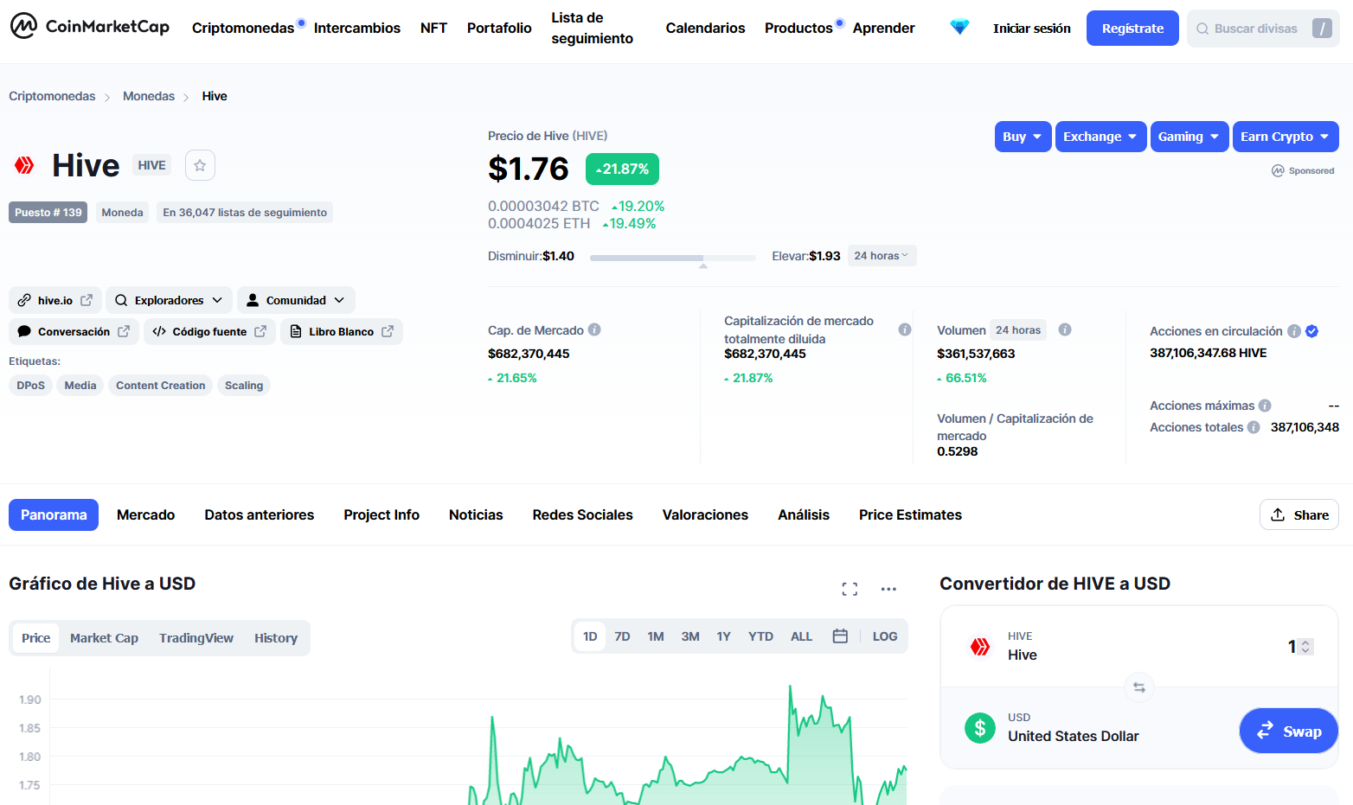The image size is (1353, 805).
Task: Open the Redes Sociales tab
Action: (x=582, y=514)
